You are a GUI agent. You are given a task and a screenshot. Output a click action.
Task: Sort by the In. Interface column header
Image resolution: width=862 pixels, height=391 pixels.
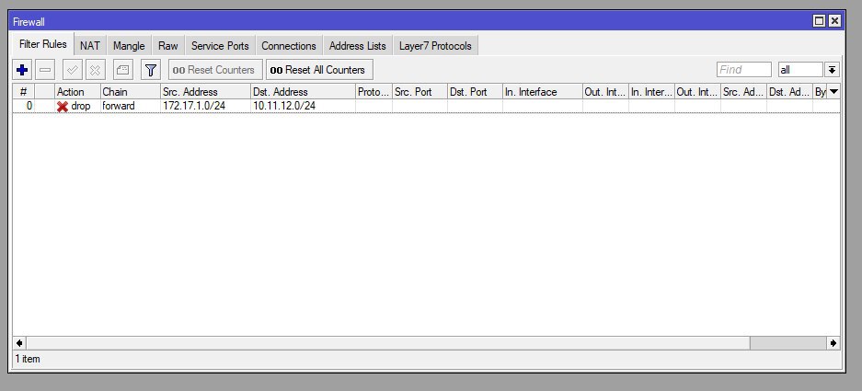(x=543, y=92)
